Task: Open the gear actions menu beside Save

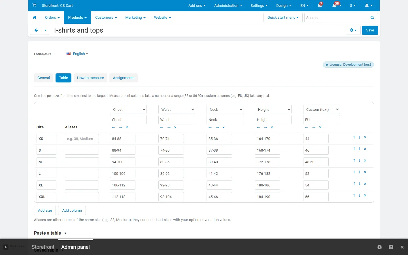Action: pyautogui.click(x=353, y=30)
